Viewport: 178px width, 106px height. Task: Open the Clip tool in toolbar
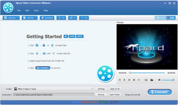click(61, 18)
